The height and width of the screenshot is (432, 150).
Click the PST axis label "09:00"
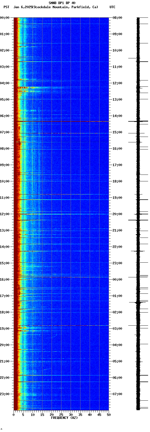point(5,165)
